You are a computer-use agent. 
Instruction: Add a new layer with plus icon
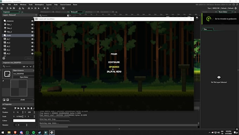coord(4,58)
